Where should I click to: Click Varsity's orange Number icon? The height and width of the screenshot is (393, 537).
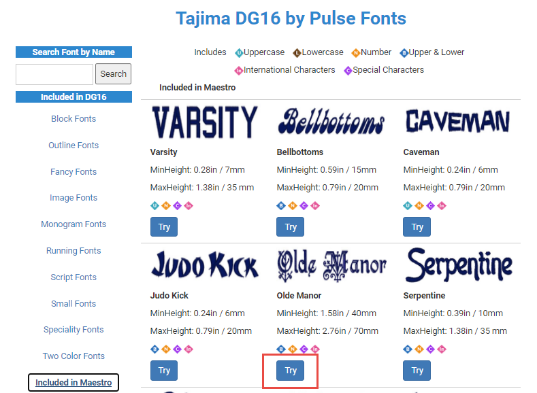point(166,205)
